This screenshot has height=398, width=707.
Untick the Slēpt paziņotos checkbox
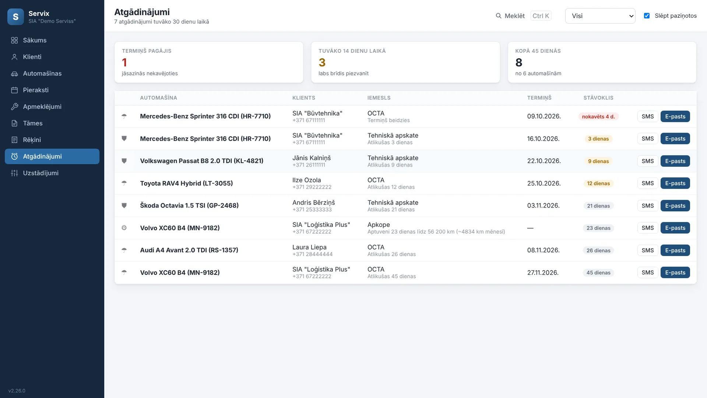647,15
